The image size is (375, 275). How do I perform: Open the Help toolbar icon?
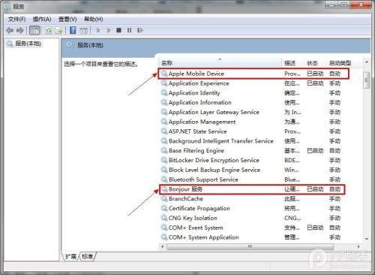73,30
